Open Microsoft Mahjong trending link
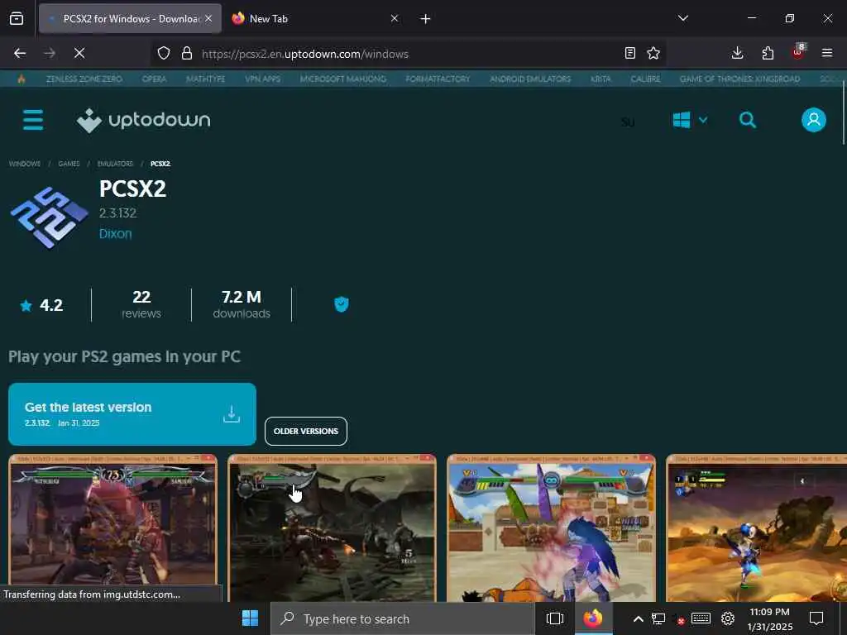Image resolution: width=847 pixels, height=635 pixels. (x=343, y=79)
